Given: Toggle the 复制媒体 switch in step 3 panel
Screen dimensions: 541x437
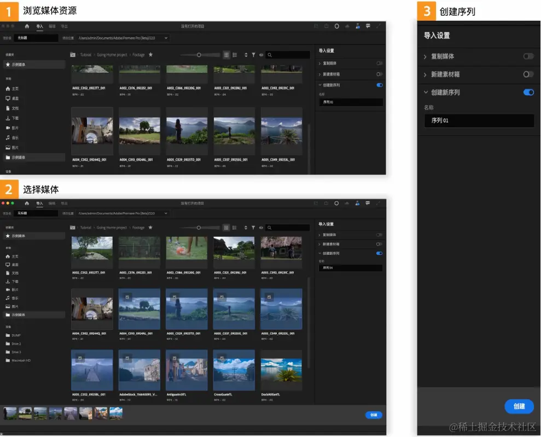Looking at the screenshot, I should pos(528,56).
